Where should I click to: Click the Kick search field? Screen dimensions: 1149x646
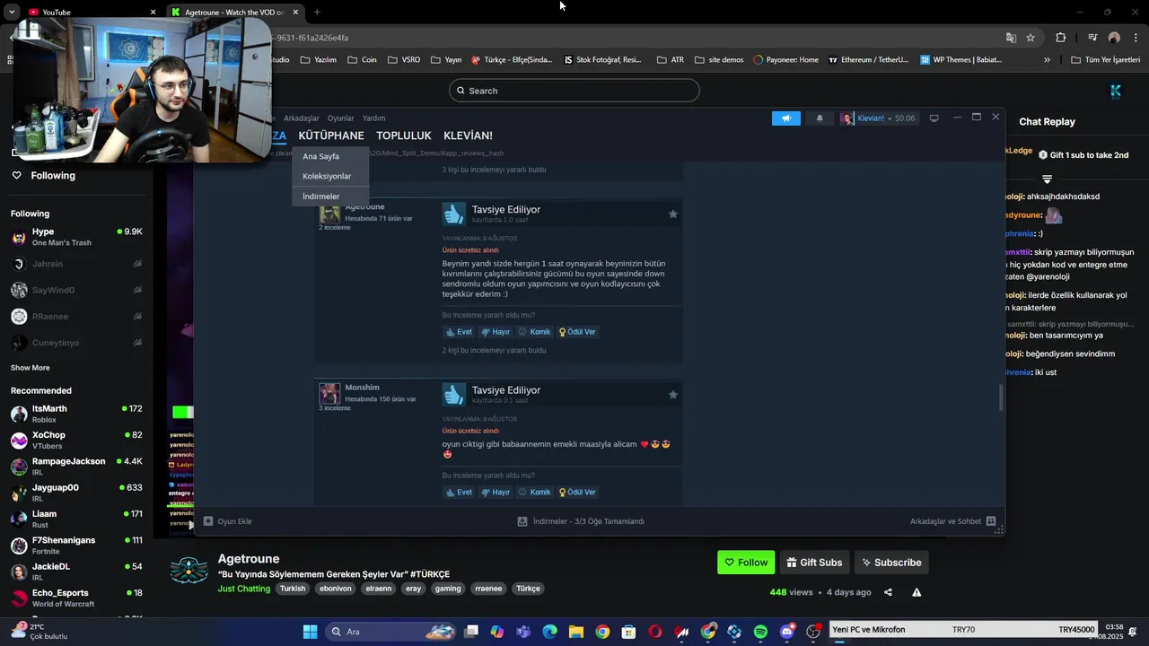(574, 91)
